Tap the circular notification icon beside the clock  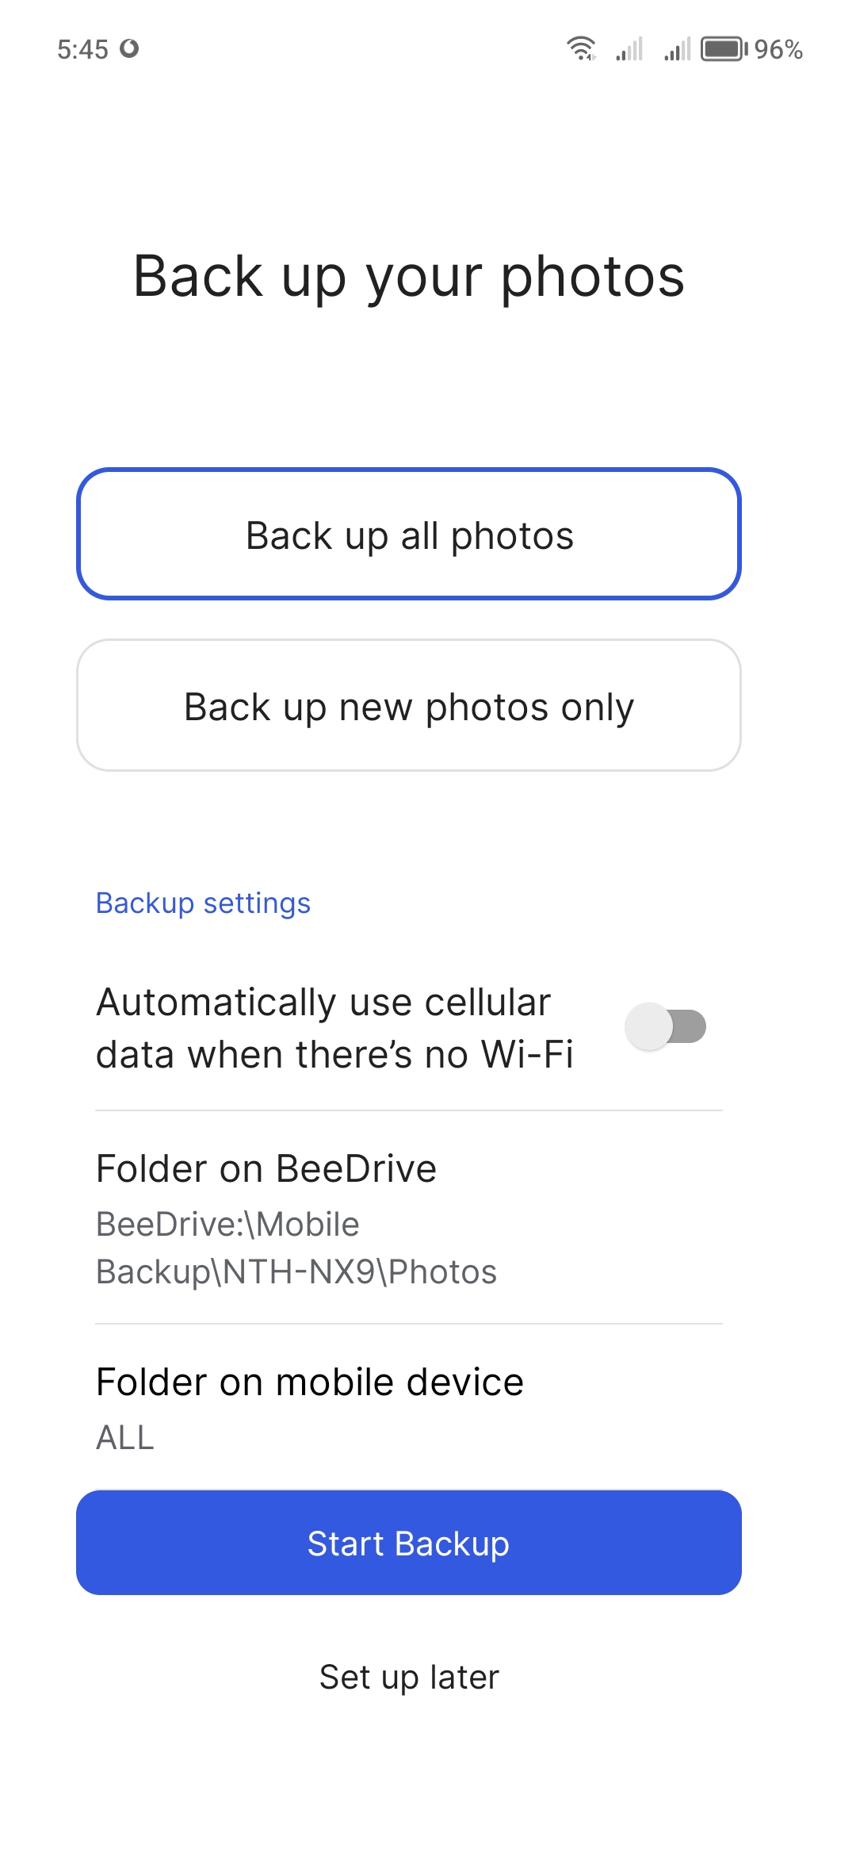click(x=129, y=49)
